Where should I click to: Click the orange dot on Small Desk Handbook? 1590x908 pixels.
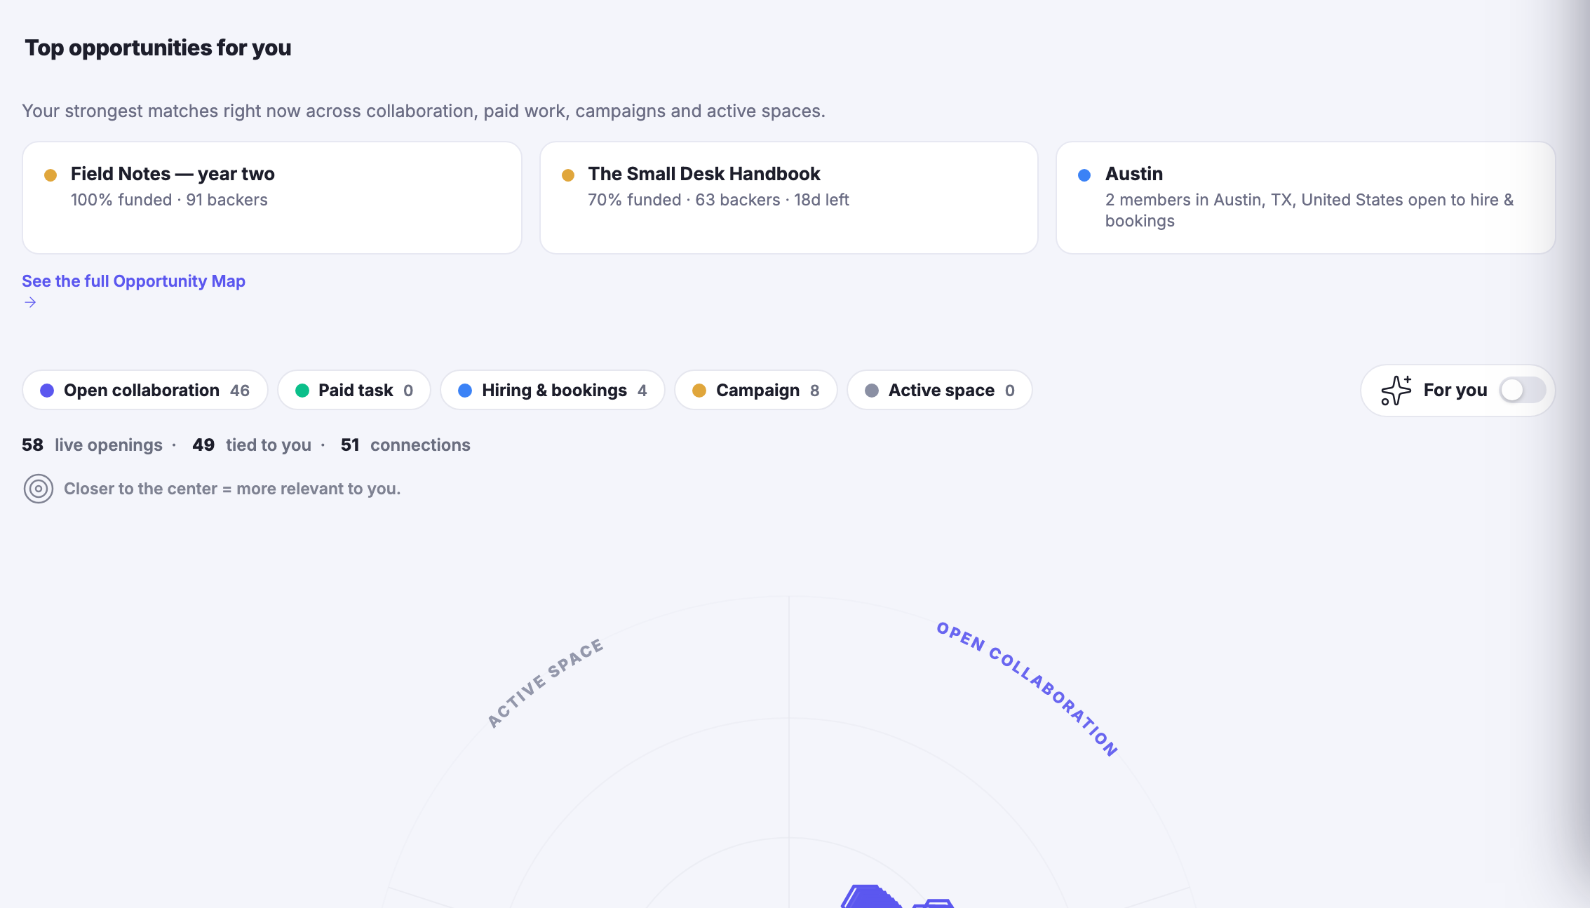click(x=568, y=175)
